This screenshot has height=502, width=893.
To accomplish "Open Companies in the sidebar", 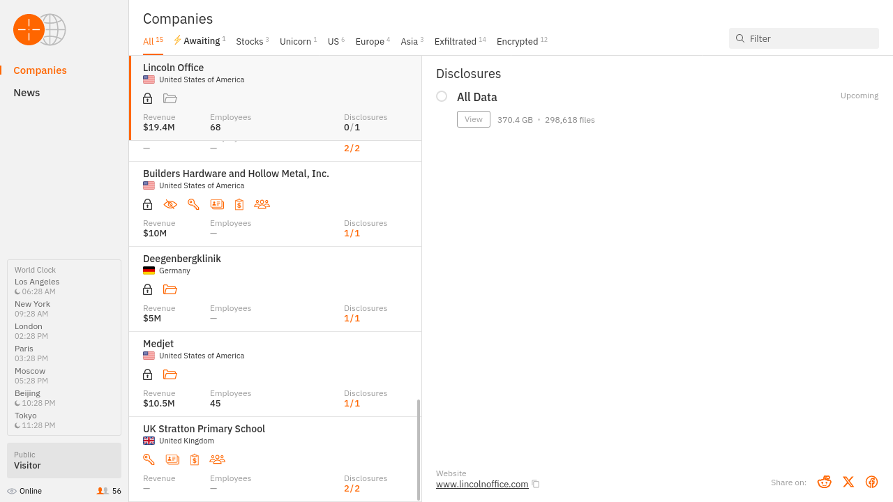I will point(40,70).
